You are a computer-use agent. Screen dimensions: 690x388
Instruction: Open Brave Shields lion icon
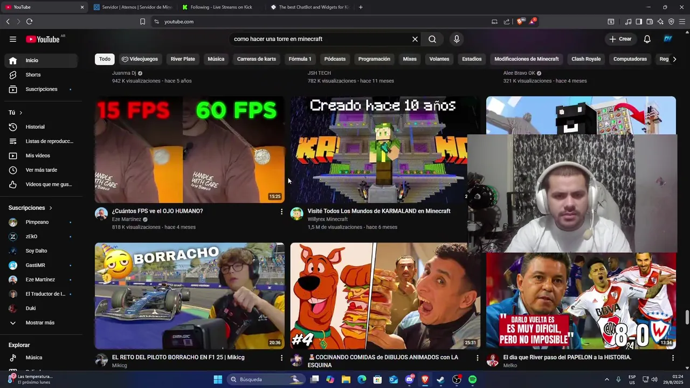(x=520, y=22)
